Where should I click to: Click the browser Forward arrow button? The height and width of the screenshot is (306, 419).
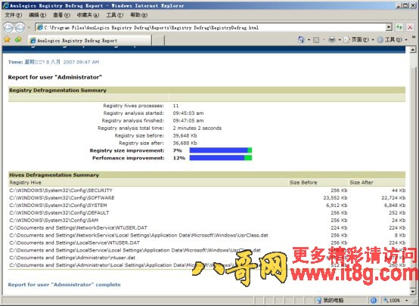click(20, 27)
